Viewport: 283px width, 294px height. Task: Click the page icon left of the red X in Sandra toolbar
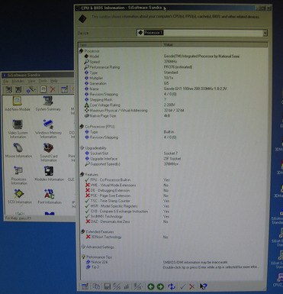point(43,89)
